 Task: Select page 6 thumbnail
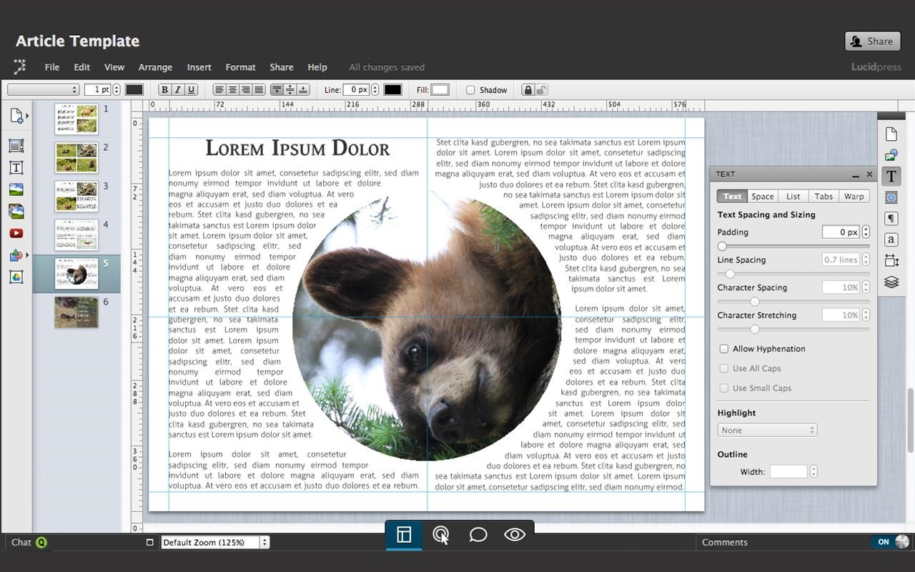point(76,312)
